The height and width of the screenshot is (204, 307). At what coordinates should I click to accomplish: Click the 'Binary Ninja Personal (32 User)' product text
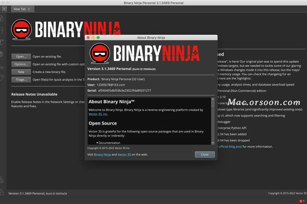123,79
